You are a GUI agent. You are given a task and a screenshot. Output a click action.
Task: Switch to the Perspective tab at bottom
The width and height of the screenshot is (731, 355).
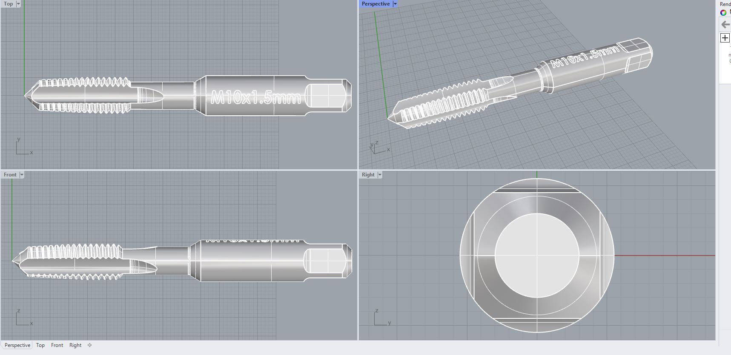[17, 345]
